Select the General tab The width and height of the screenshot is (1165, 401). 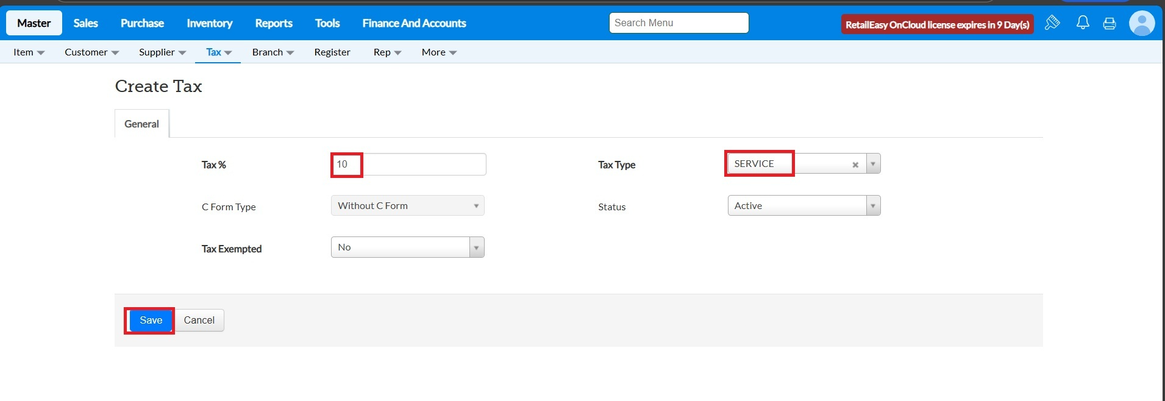(141, 124)
